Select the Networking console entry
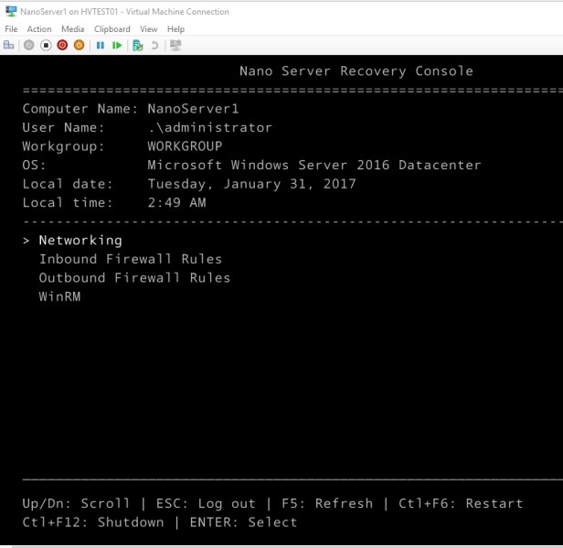This screenshot has height=548, width=563. pos(80,241)
